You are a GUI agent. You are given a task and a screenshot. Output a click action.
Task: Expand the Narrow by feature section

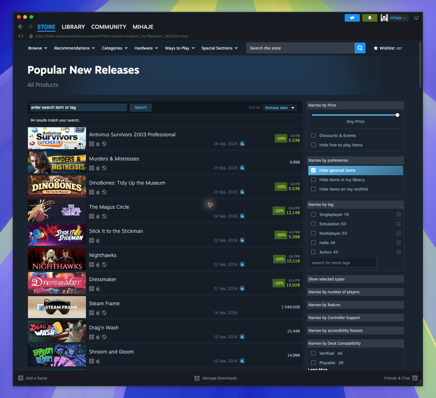(355, 305)
